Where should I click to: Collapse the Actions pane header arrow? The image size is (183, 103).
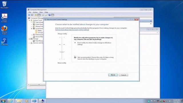(x=151, y=21)
